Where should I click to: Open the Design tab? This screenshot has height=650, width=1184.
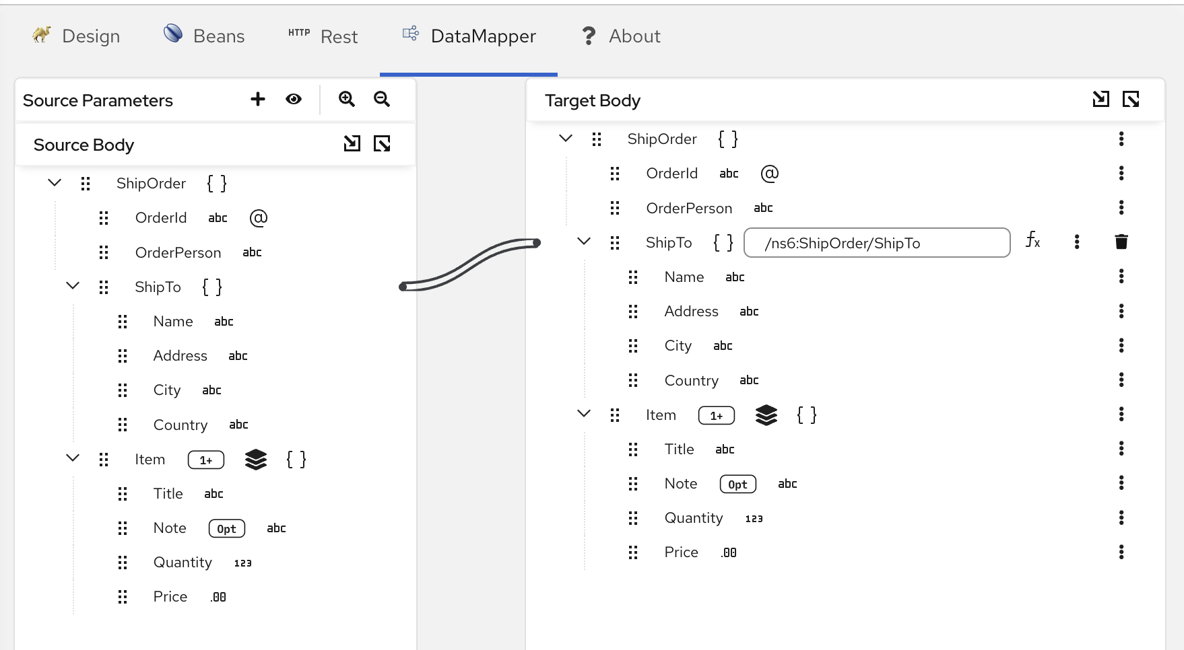[x=76, y=36]
